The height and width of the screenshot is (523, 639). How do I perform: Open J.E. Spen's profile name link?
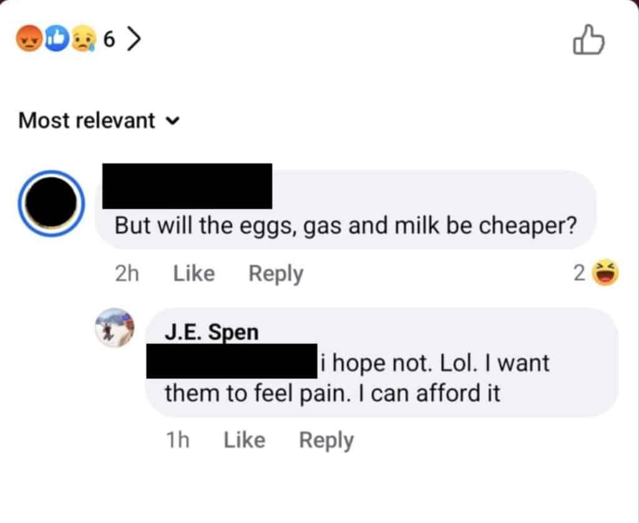coord(212,332)
